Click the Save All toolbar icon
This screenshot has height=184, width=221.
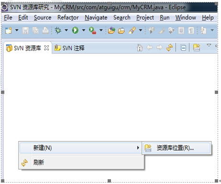click(35, 31)
